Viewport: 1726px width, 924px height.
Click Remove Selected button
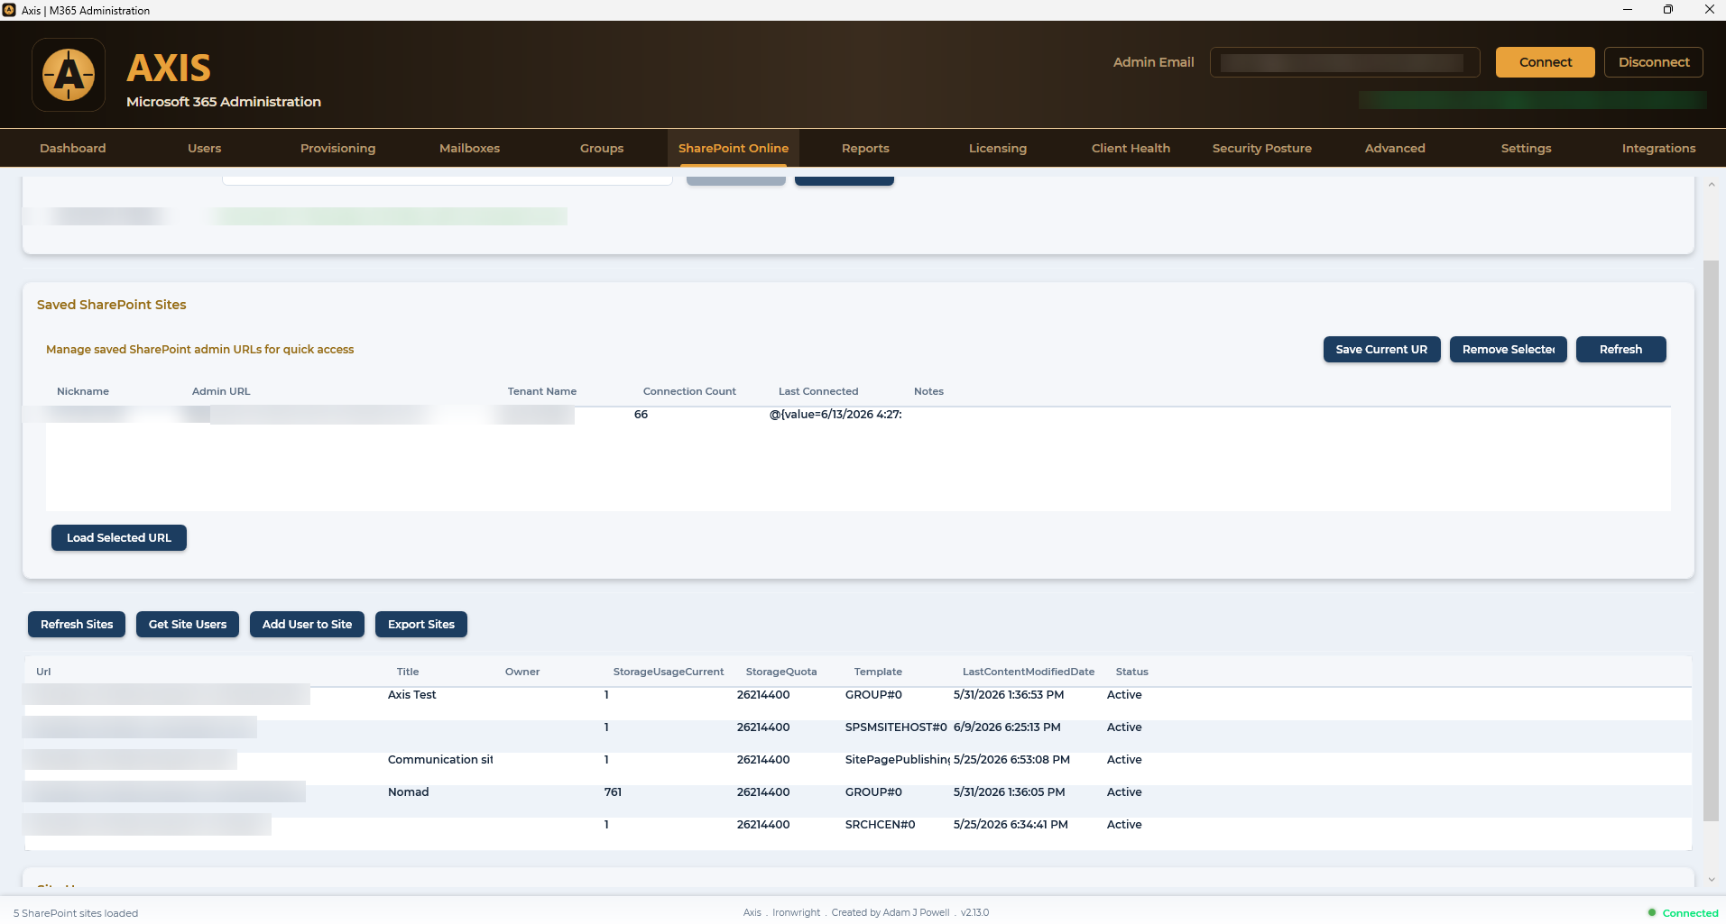pos(1508,350)
